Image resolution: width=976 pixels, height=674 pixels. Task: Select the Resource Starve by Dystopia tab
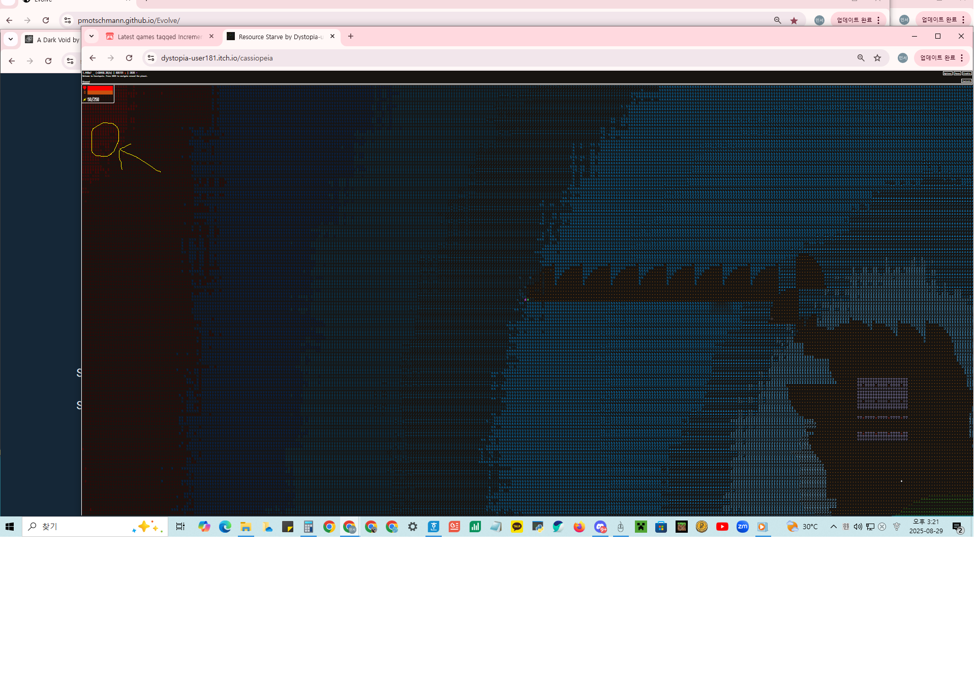pyautogui.click(x=280, y=37)
